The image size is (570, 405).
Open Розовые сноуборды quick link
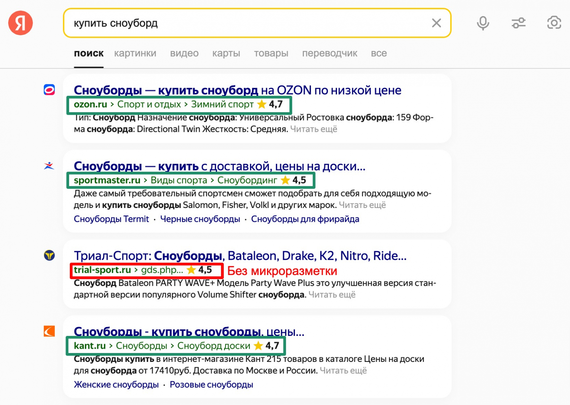[x=211, y=385]
